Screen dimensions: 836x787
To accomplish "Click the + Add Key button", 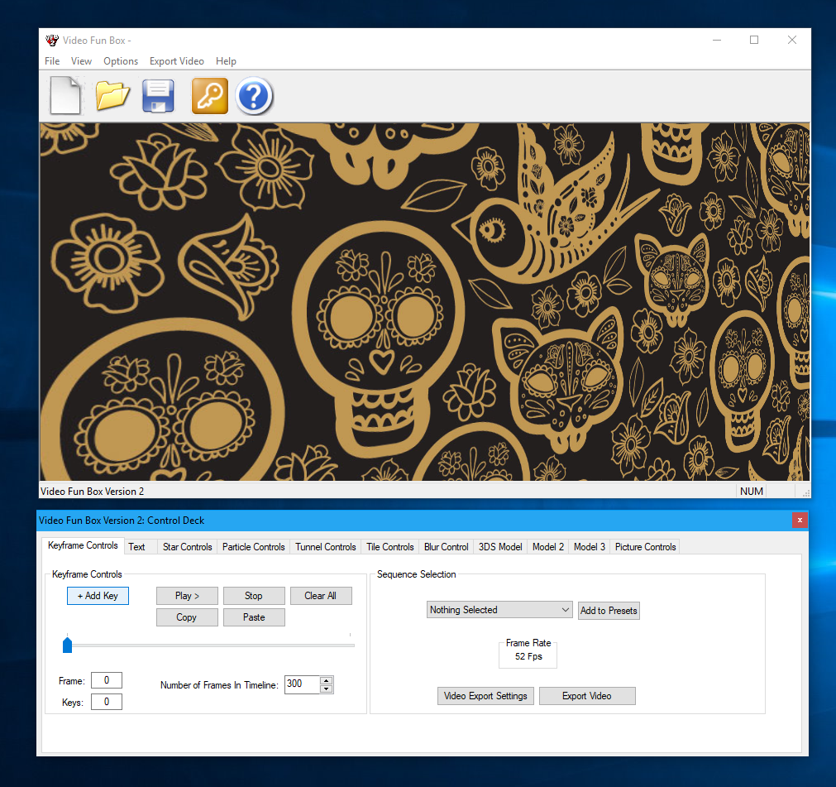I will [98, 596].
